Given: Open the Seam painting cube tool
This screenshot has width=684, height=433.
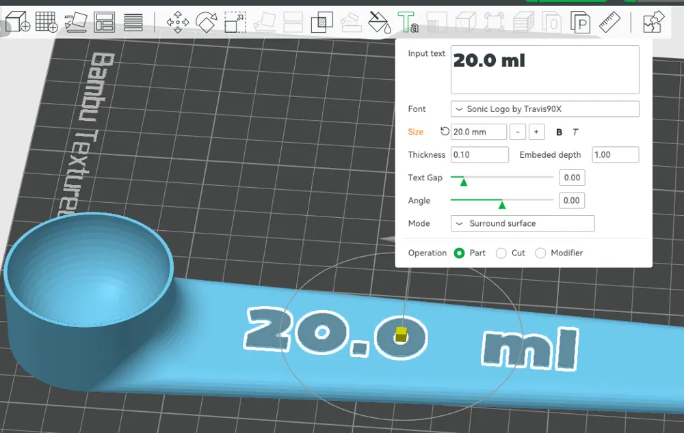Looking at the screenshot, I should [465, 23].
